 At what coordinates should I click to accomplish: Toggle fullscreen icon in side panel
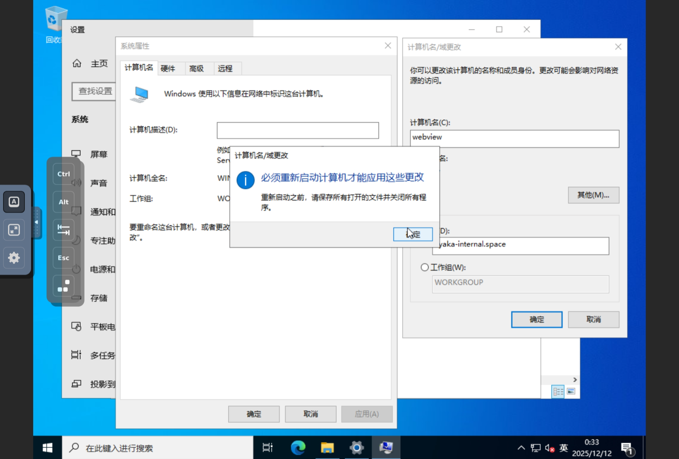14,230
